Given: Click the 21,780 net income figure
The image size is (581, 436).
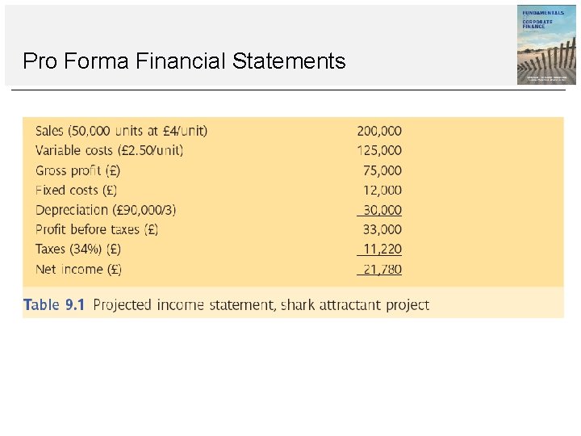Looking at the screenshot, I should (x=382, y=269).
